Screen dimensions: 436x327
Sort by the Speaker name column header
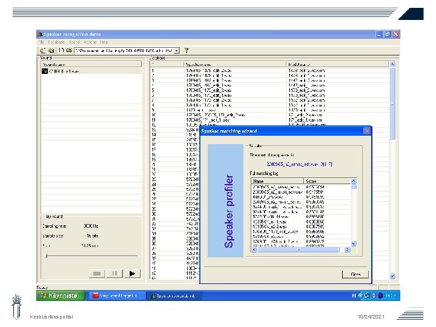235,64
